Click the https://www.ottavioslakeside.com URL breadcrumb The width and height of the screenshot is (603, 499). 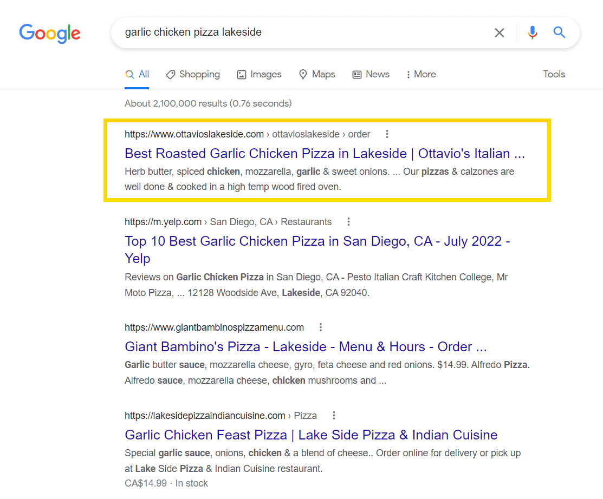tap(247, 134)
